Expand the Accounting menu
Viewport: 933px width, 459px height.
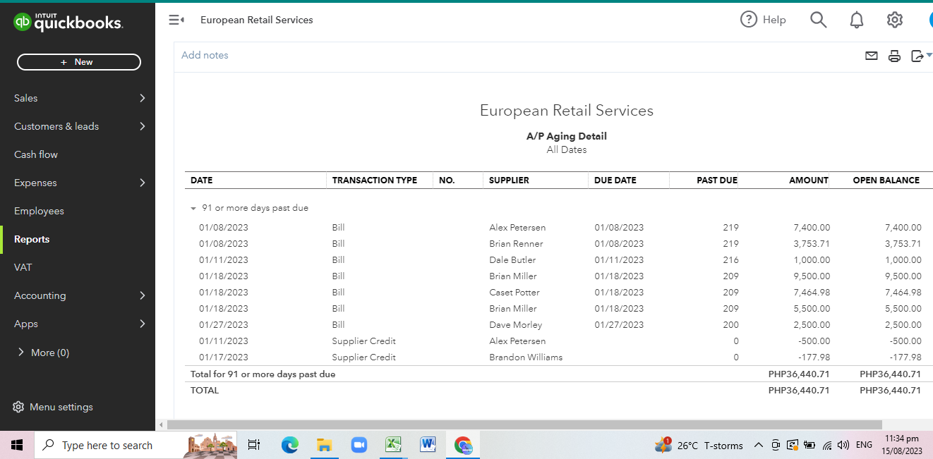tap(78, 295)
